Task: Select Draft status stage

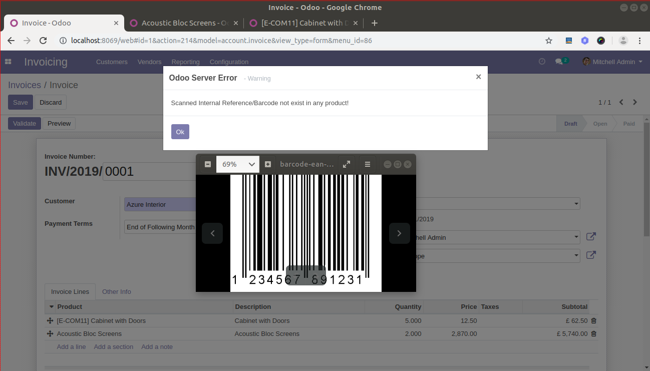Action: click(570, 124)
